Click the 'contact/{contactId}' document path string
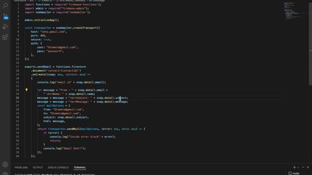Image resolution: width=312 pixels, height=175 pixels. click(64, 70)
